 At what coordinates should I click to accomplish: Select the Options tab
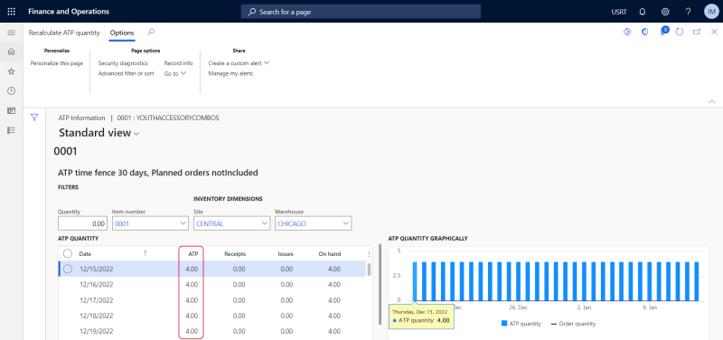click(x=122, y=33)
